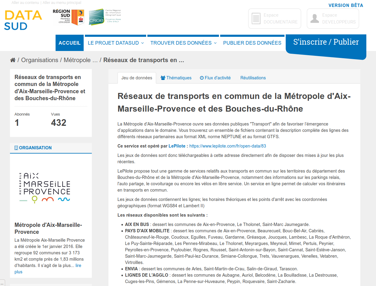Click the document icon of Espace Documentaire
Screen dimensions: 376x286
pyautogui.click(x=256, y=18)
